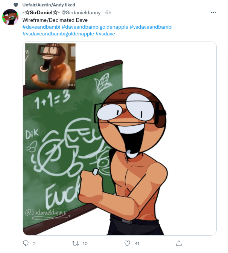
Task: Open the #vsdaveandbambigoldenapple hashtag
Action: click(58, 34)
